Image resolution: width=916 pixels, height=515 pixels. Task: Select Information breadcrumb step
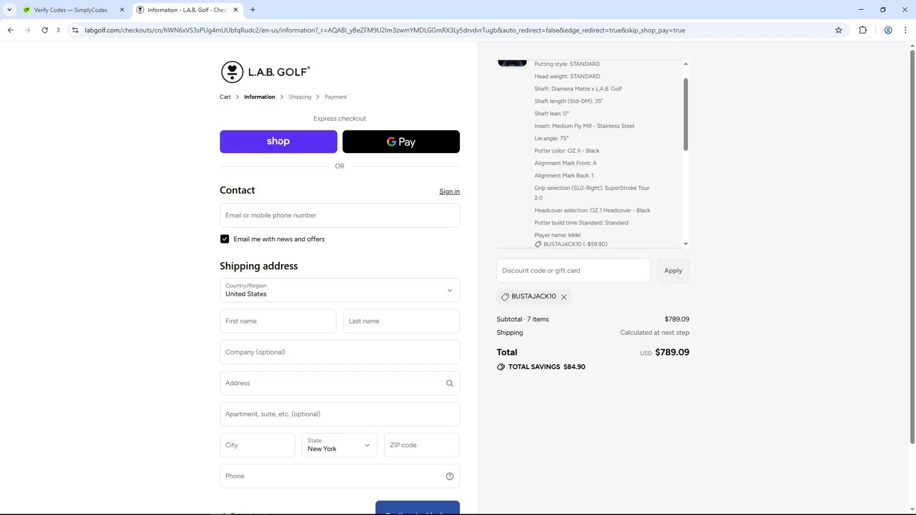[x=260, y=97]
